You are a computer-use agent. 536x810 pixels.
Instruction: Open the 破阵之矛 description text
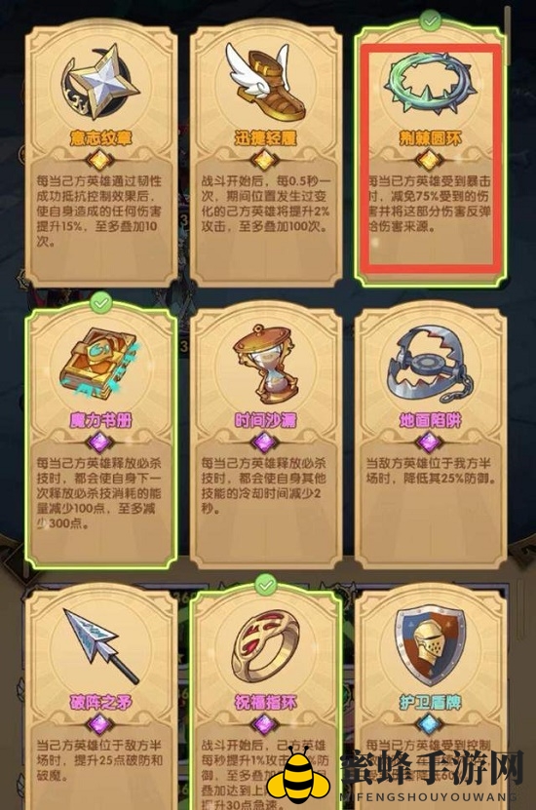point(99,760)
